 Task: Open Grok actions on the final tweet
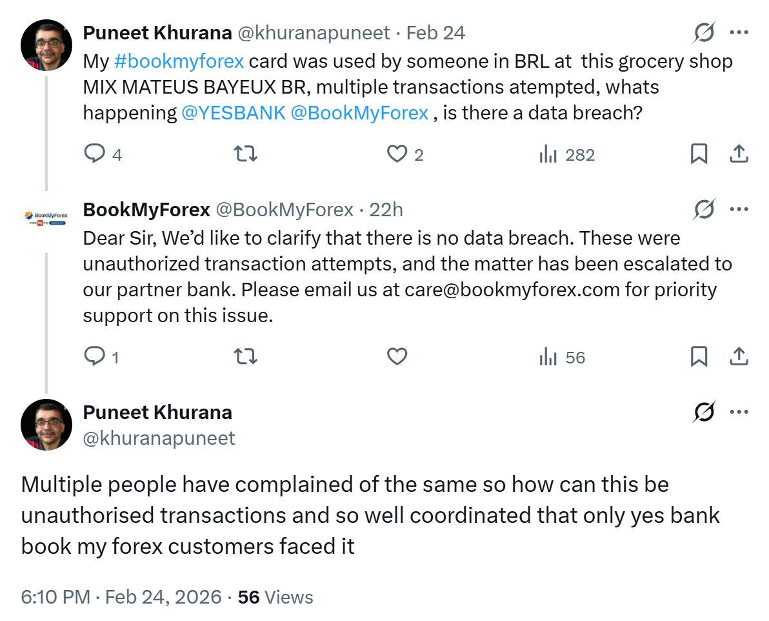tap(703, 411)
